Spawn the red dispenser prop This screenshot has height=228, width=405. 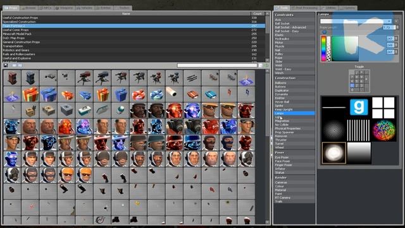[12, 77]
